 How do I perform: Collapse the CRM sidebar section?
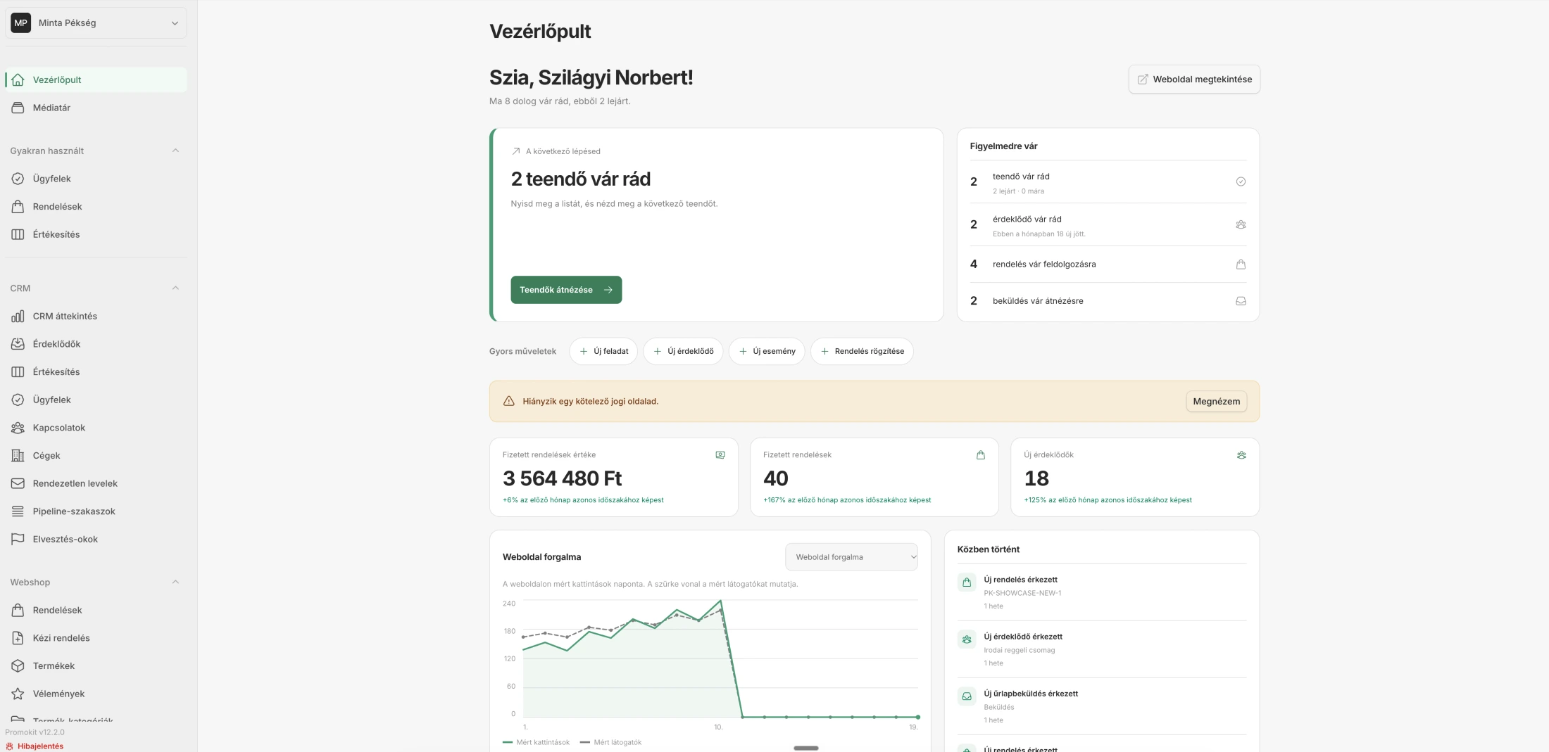(x=175, y=288)
